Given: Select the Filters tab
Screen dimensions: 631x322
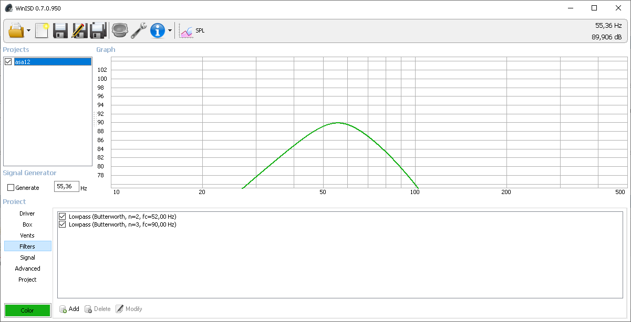Looking at the screenshot, I should (x=27, y=246).
